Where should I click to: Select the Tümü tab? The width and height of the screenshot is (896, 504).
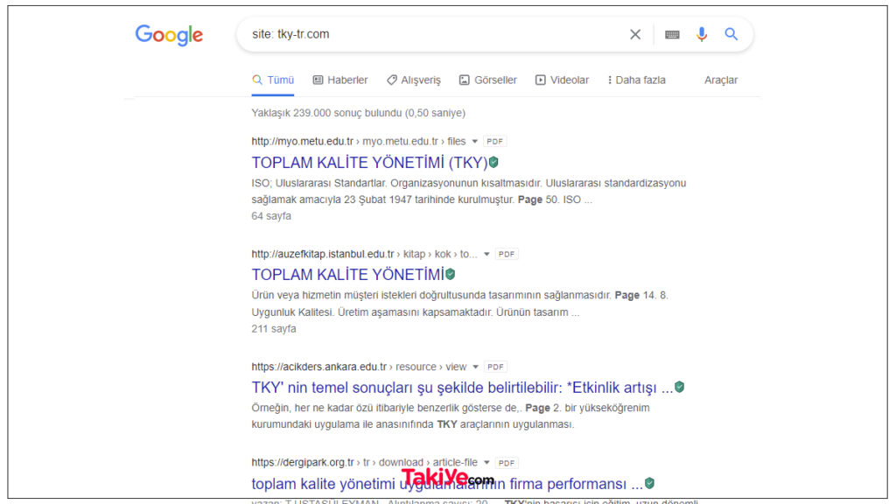[273, 80]
